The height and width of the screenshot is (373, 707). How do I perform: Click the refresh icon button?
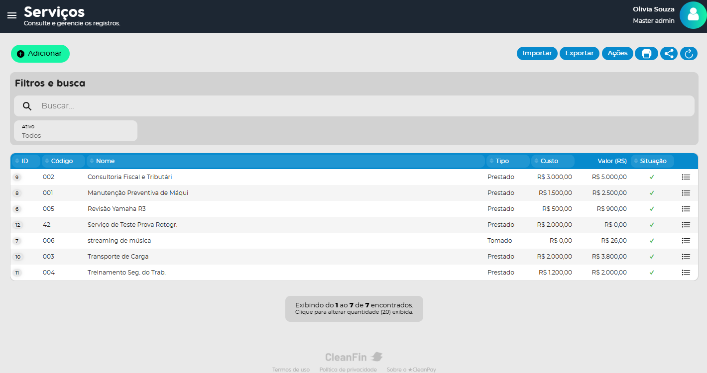(689, 54)
